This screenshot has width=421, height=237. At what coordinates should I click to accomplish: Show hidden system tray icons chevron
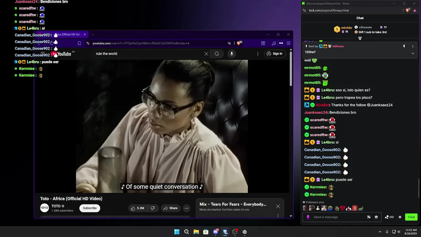[380, 232]
